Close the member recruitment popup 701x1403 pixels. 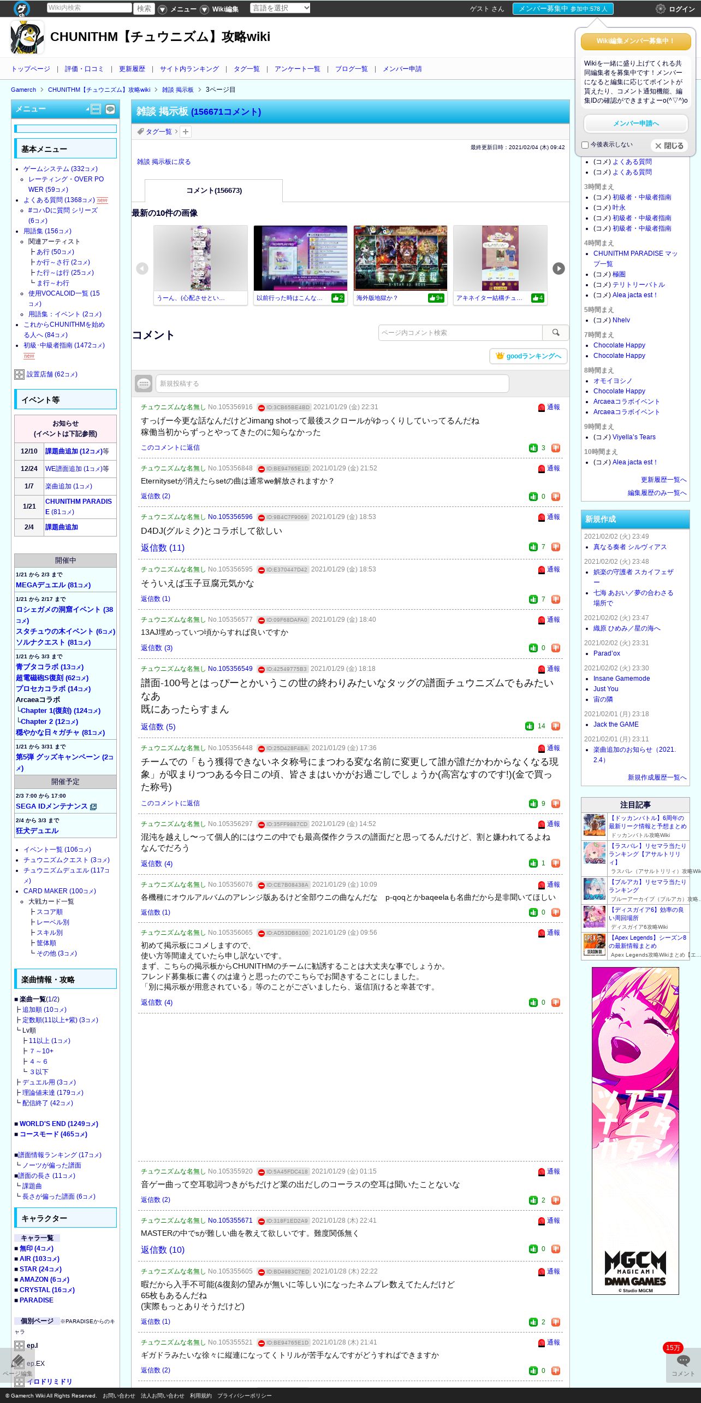669,146
